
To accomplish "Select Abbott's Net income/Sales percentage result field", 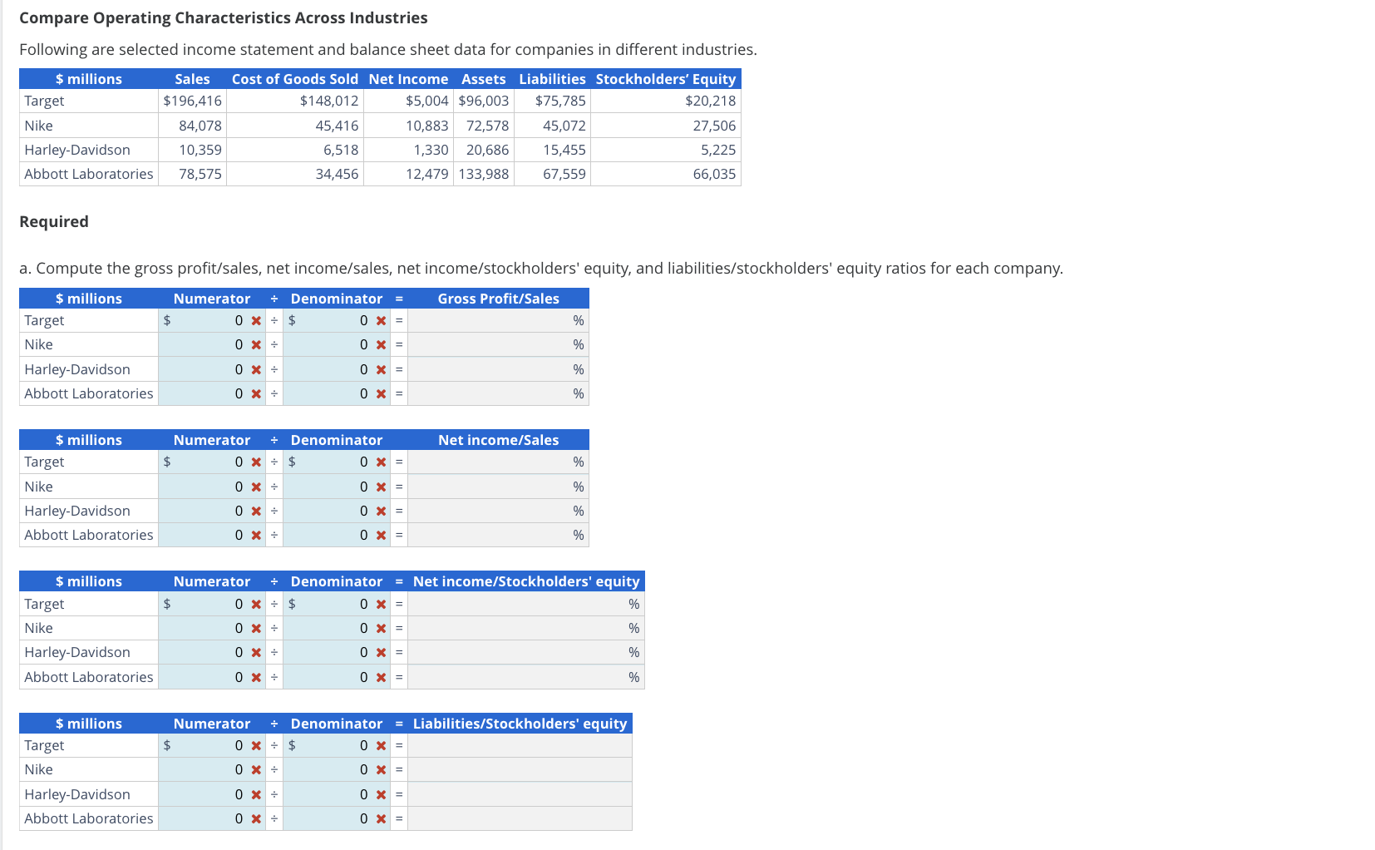I will coord(499,535).
